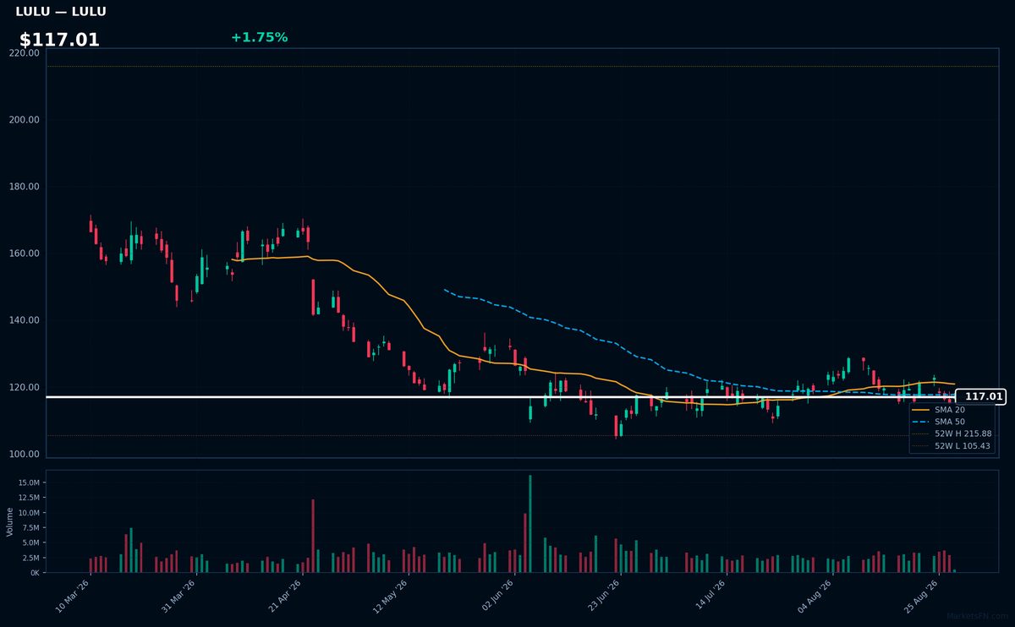Image resolution: width=1015 pixels, height=627 pixels.
Task: Click the LULU — LULU chart title
Action: click(61, 12)
